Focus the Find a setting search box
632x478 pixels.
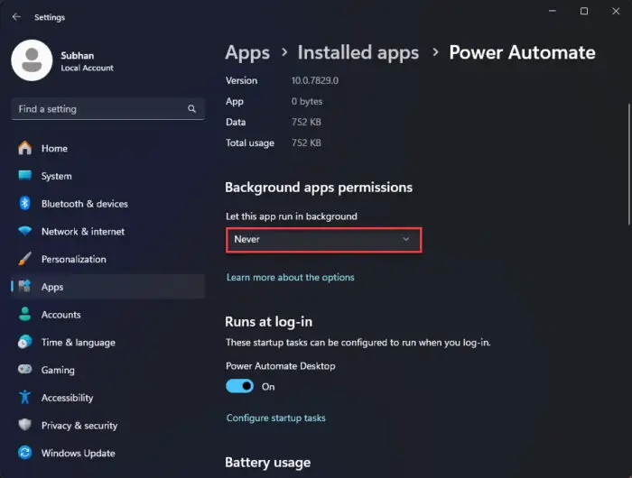[x=107, y=109]
